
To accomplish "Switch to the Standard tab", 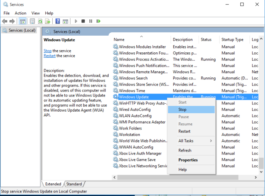I will pos(74,184).
